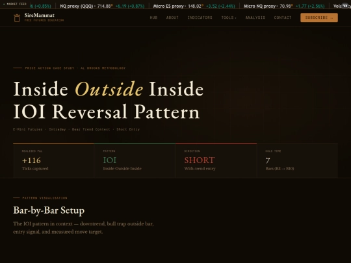Select the Micro NQ proxy ticker

coord(284,6)
